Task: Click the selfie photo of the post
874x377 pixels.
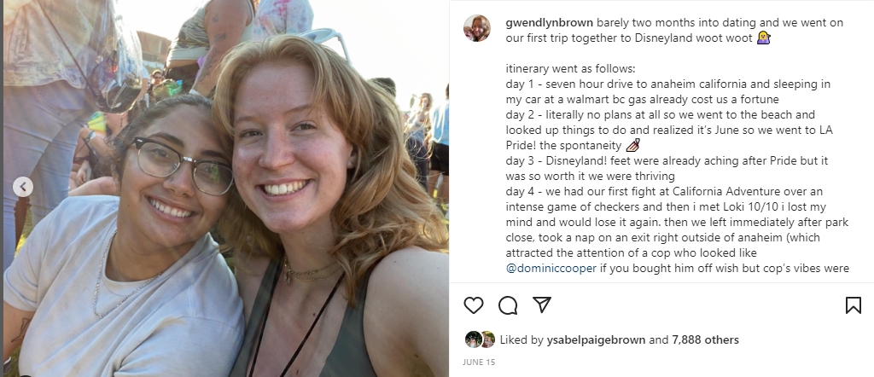Action: (x=224, y=188)
